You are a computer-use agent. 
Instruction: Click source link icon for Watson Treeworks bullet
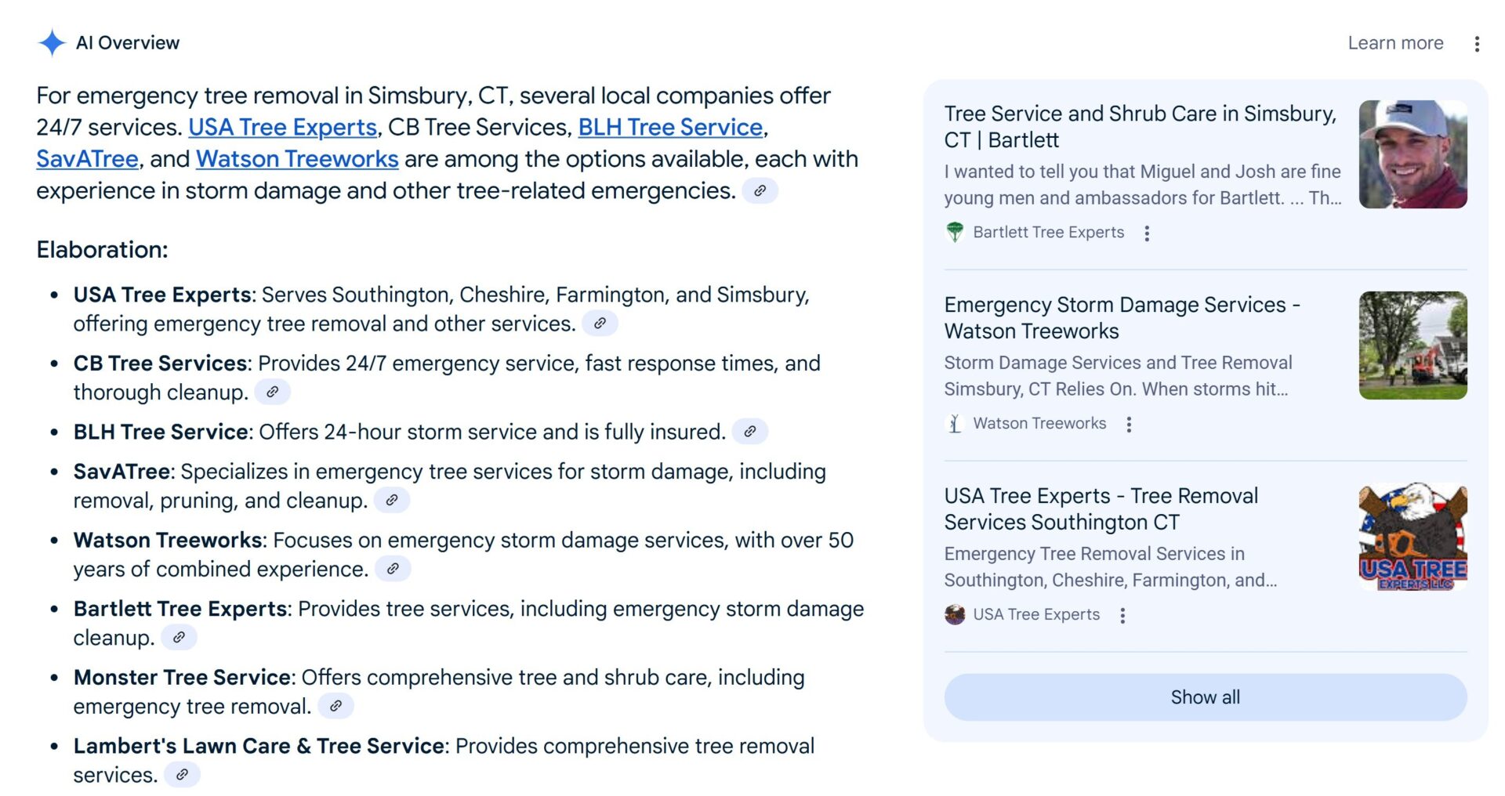pos(393,569)
